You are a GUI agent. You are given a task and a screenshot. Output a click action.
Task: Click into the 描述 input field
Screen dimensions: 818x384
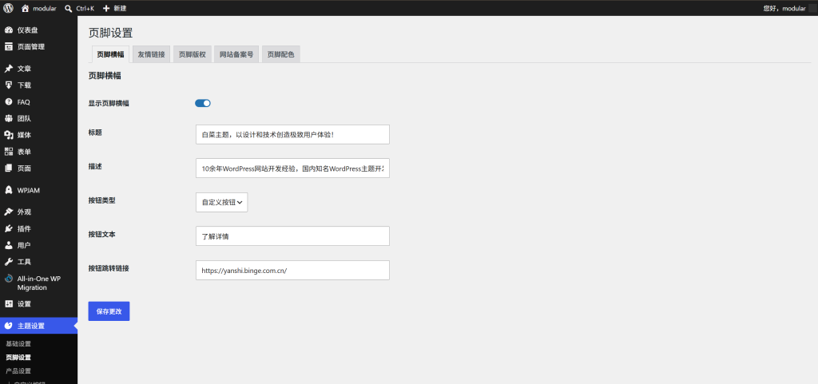(x=292, y=168)
